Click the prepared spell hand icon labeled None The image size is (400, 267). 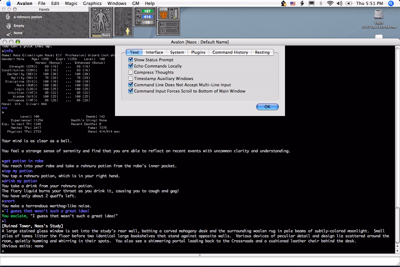pos(8,33)
